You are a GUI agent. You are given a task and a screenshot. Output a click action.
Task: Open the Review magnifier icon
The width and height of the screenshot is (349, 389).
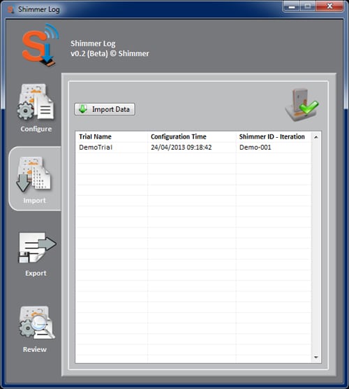[x=37, y=323]
